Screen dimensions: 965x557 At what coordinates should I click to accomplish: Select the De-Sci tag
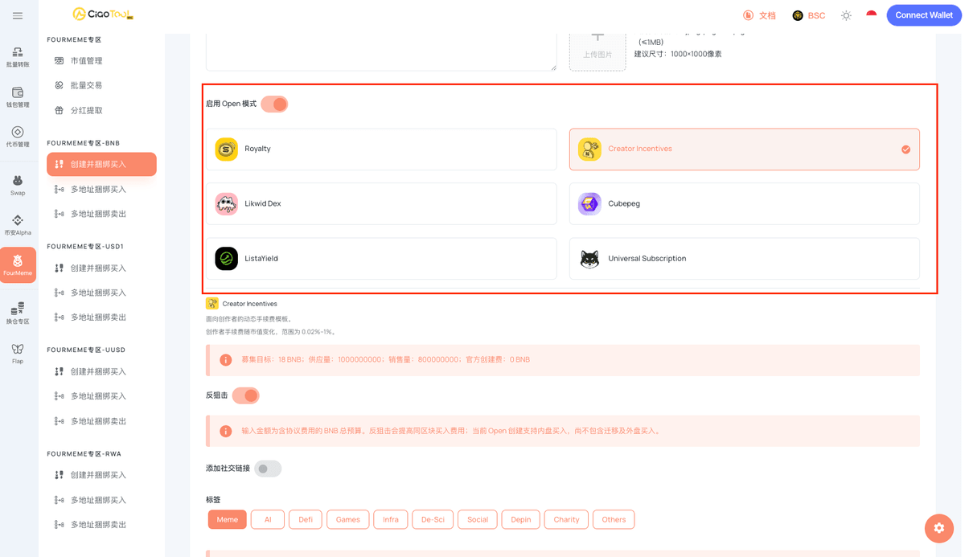(433, 519)
